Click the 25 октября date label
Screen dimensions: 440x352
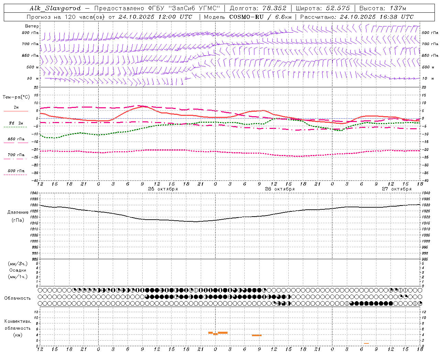point(163,189)
